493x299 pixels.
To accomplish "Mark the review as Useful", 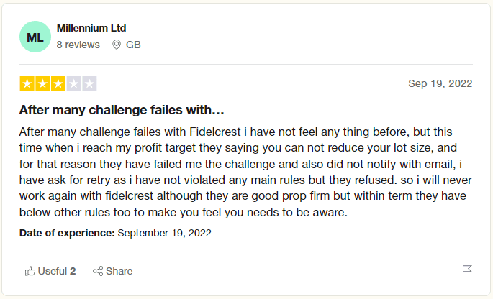I will [x=52, y=271].
